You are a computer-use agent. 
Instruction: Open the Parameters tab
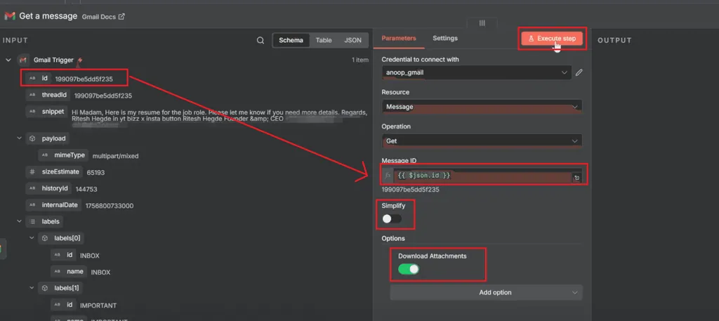(399, 39)
